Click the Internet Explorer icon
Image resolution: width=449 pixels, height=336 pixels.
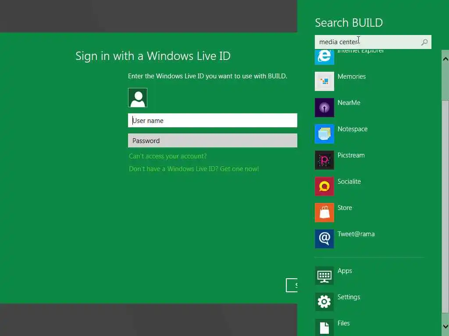(324, 57)
